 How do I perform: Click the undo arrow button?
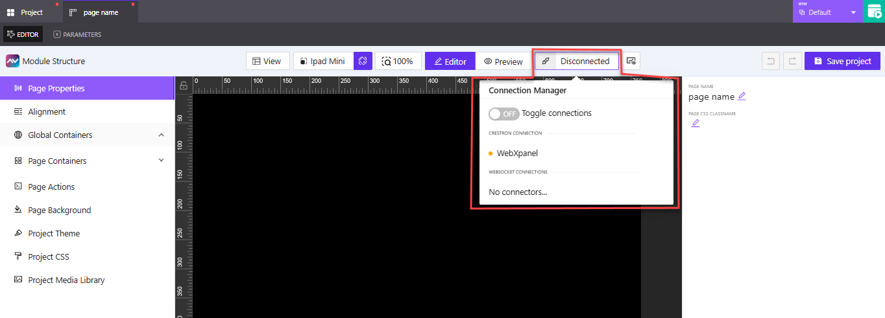point(771,61)
